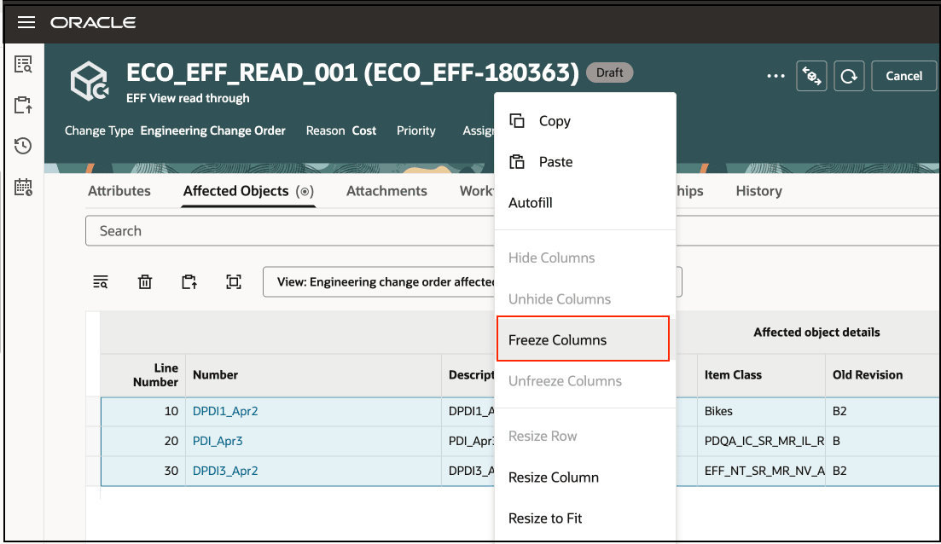The image size is (941, 544).
Task: Select Resize to Fit in context menu
Action: 585,518
